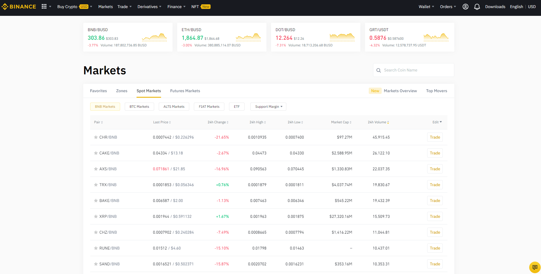Open the Markets nav item
The width and height of the screenshot is (541, 274).
tap(105, 7)
